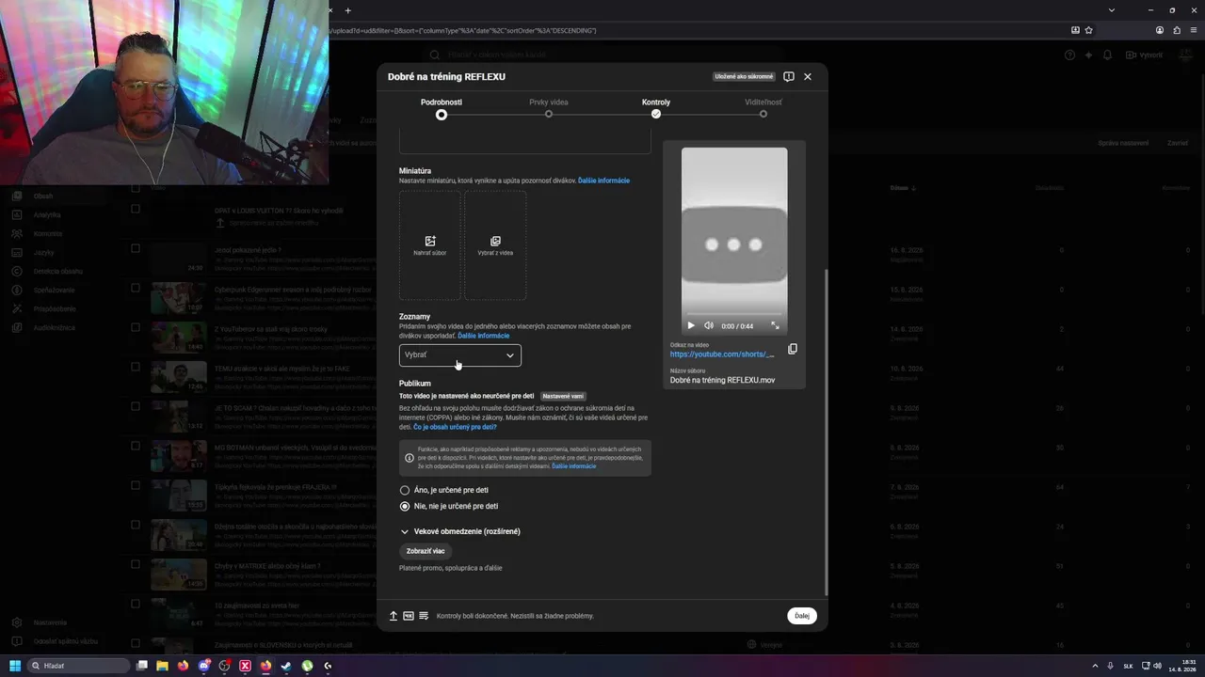Click the Windows taskbar search box 'Hľadať'
1205x677 pixels.
77,666
